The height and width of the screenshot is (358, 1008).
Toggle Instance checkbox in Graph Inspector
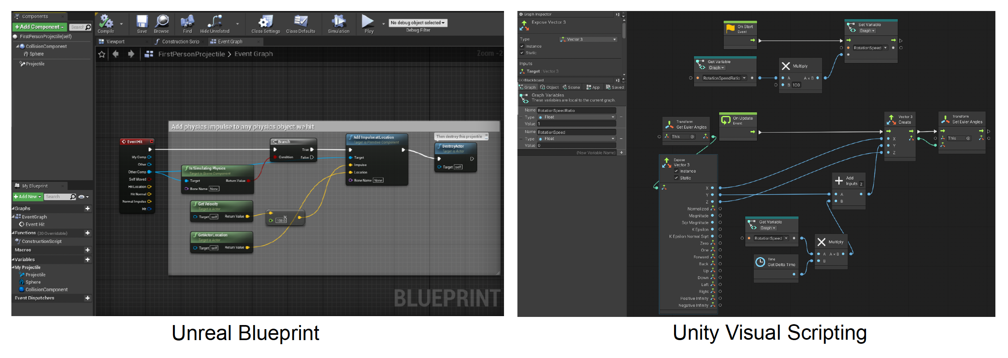(x=522, y=46)
